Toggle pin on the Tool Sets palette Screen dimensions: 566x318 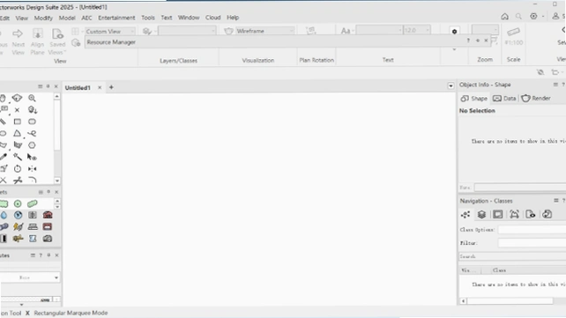click(48, 192)
